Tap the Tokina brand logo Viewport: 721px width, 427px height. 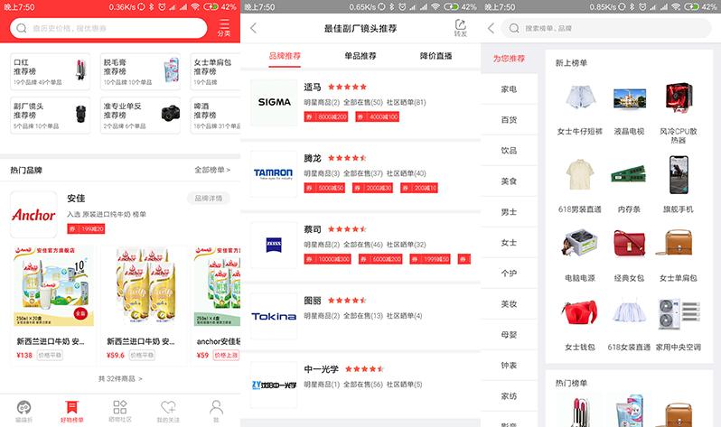[x=274, y=316]
